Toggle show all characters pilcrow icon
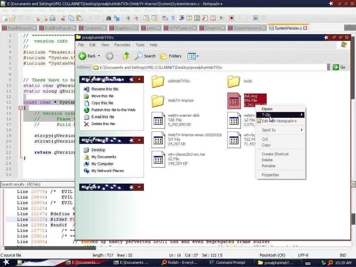This screenshot has height=267, width=356. (173, 18)
